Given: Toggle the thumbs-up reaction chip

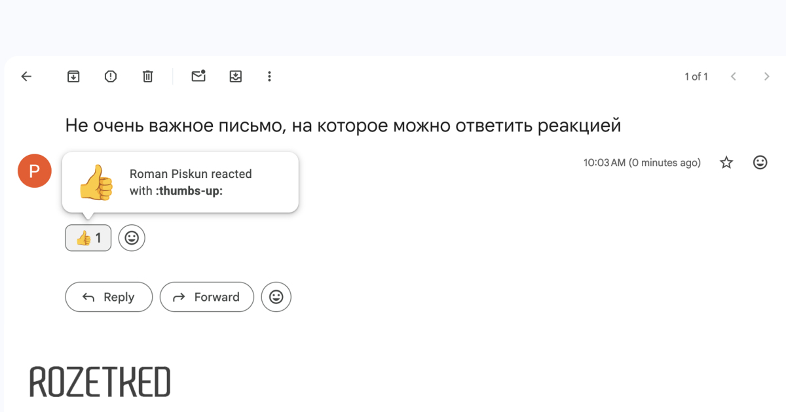Looking at the screenshot, I should (x=88, y=238).
